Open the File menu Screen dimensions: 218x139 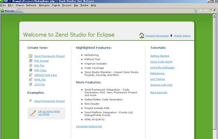coord(3,5)
